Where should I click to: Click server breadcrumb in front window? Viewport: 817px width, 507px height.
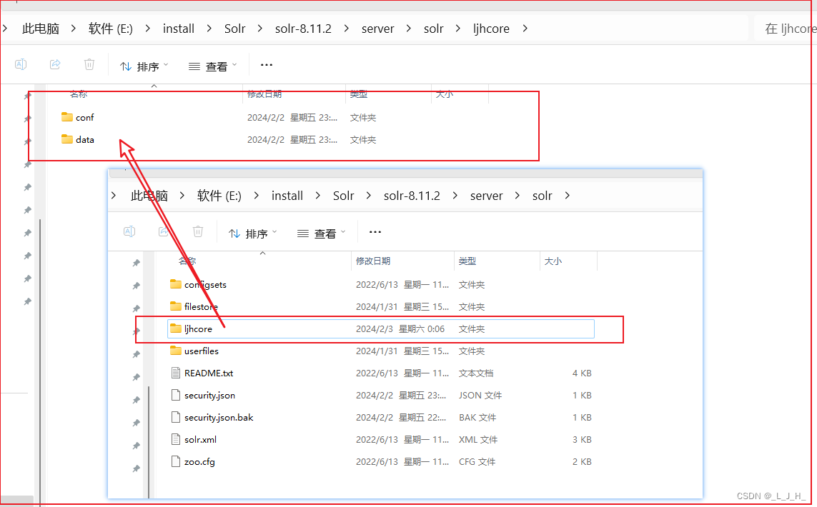tap(486, 196)
